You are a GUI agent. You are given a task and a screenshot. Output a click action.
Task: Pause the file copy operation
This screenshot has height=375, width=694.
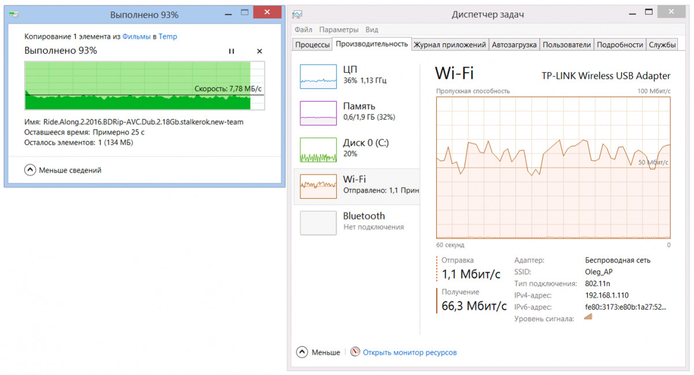[x=231, y=51]
